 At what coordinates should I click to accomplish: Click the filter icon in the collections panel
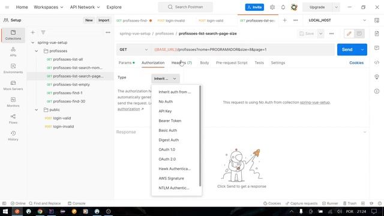click(x=43, y=32)
